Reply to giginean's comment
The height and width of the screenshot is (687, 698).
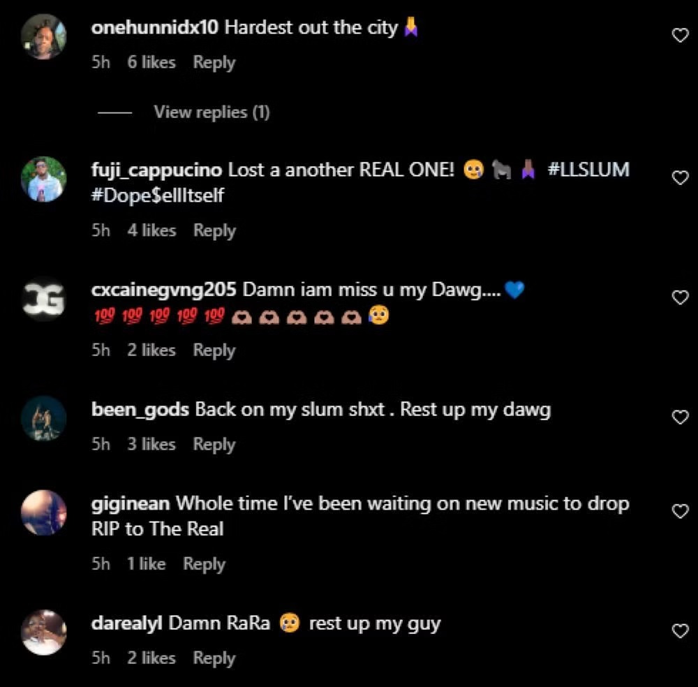(205, 564)
